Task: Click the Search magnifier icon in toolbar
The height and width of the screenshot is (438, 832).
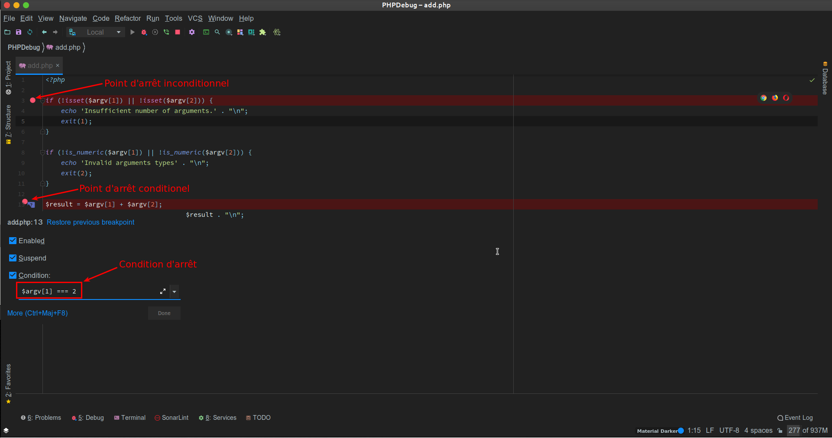Action: (217, 32)
